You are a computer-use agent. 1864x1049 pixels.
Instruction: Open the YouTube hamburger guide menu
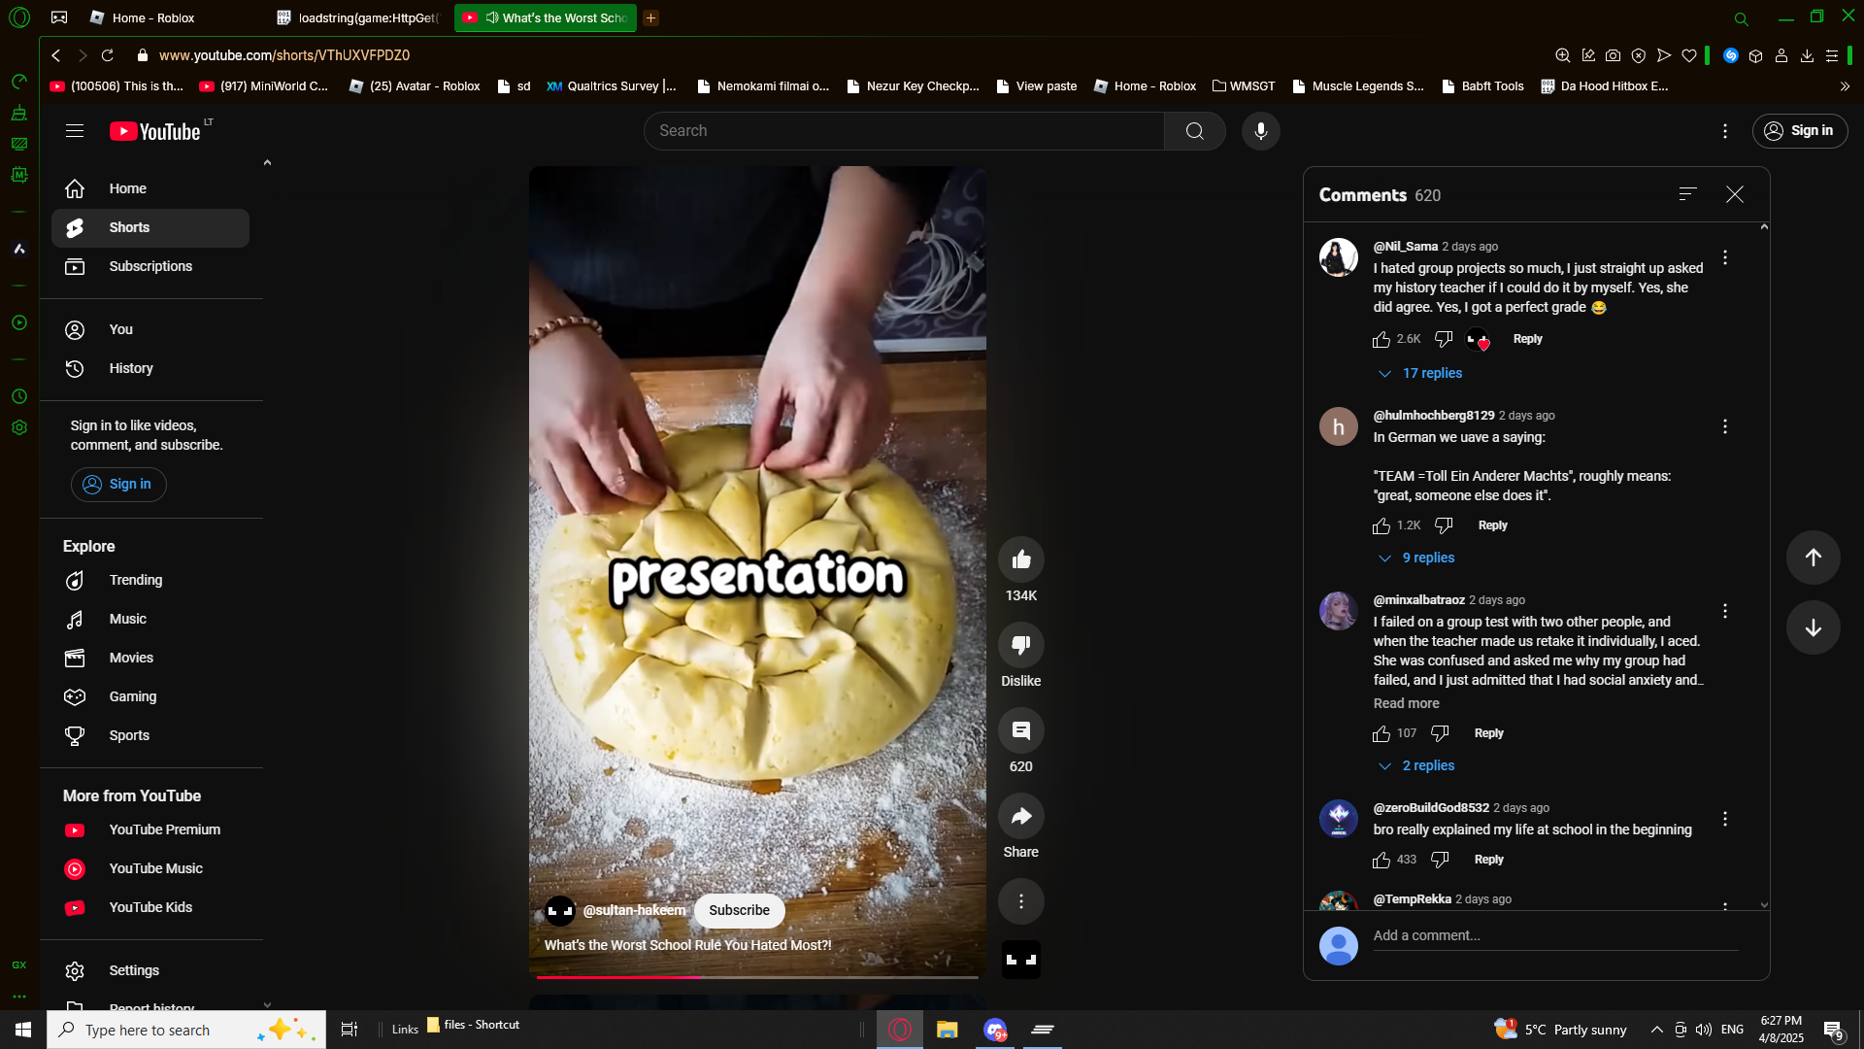pyautogui.click(x=75, y=131)
